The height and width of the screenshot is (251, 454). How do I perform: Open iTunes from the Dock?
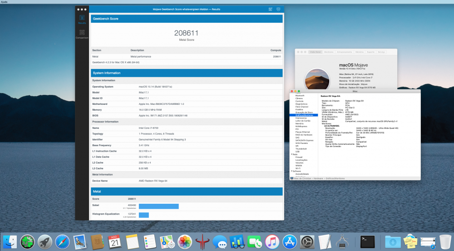coord(272,242)
